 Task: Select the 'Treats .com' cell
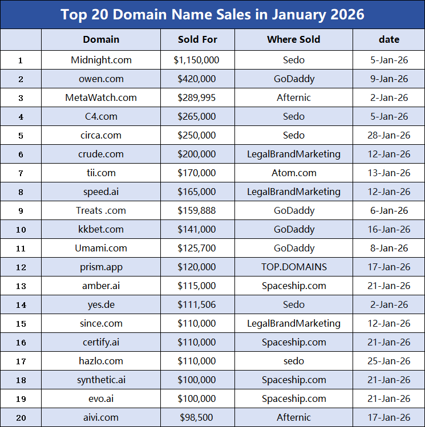click(x=101, y=210)
